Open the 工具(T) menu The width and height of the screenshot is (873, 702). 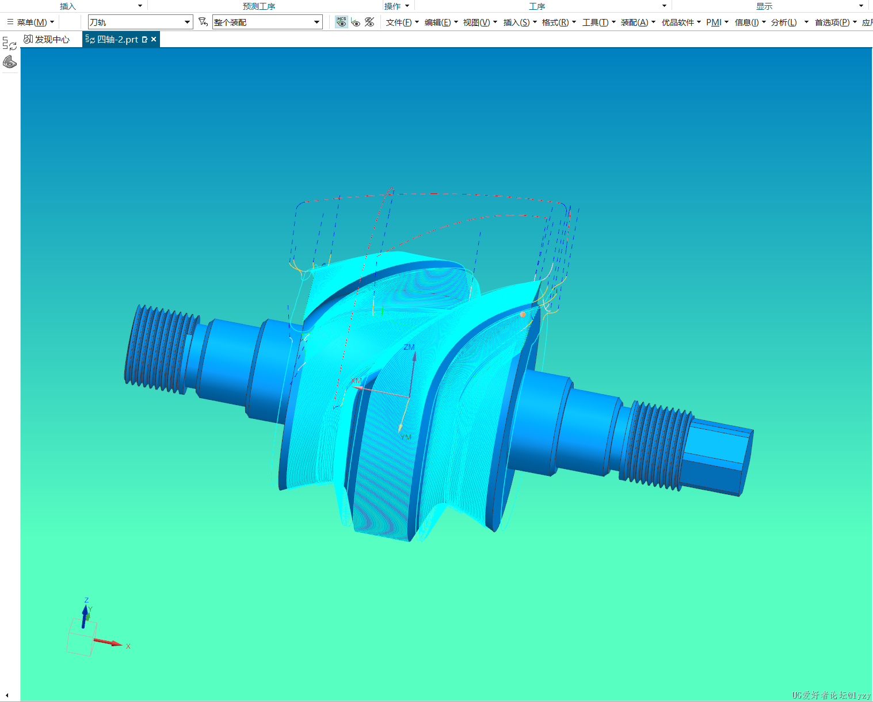pos(598,22)
